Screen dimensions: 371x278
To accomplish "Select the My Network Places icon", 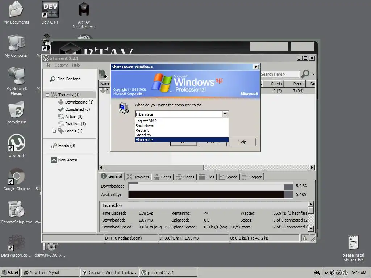I will pyautogui.click(x=16, y=81).
